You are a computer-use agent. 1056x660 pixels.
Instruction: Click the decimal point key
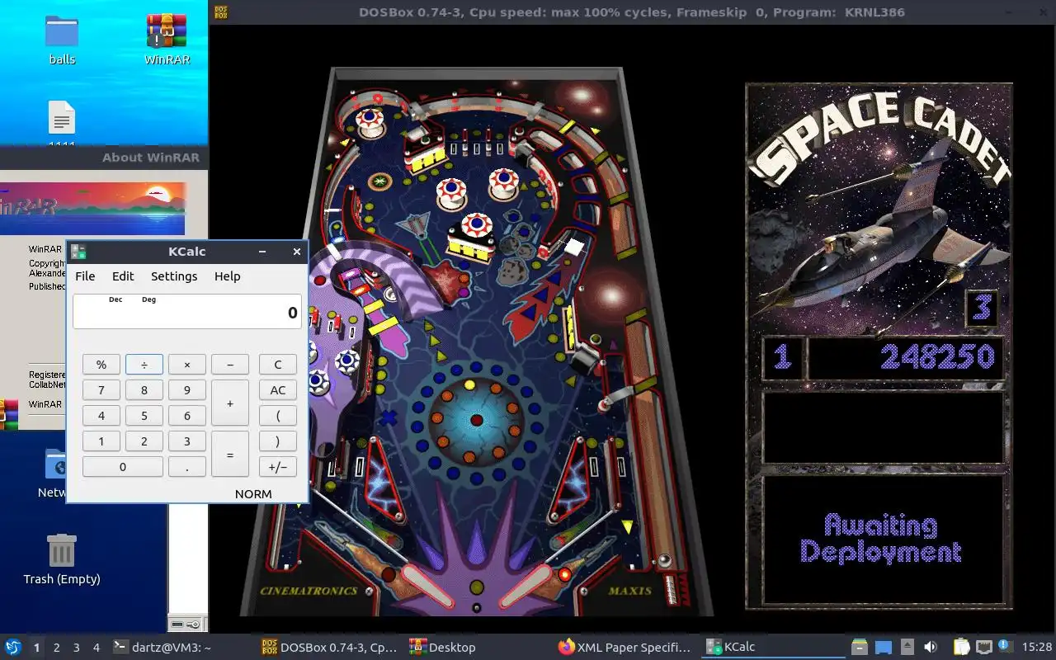coord(187,466)
